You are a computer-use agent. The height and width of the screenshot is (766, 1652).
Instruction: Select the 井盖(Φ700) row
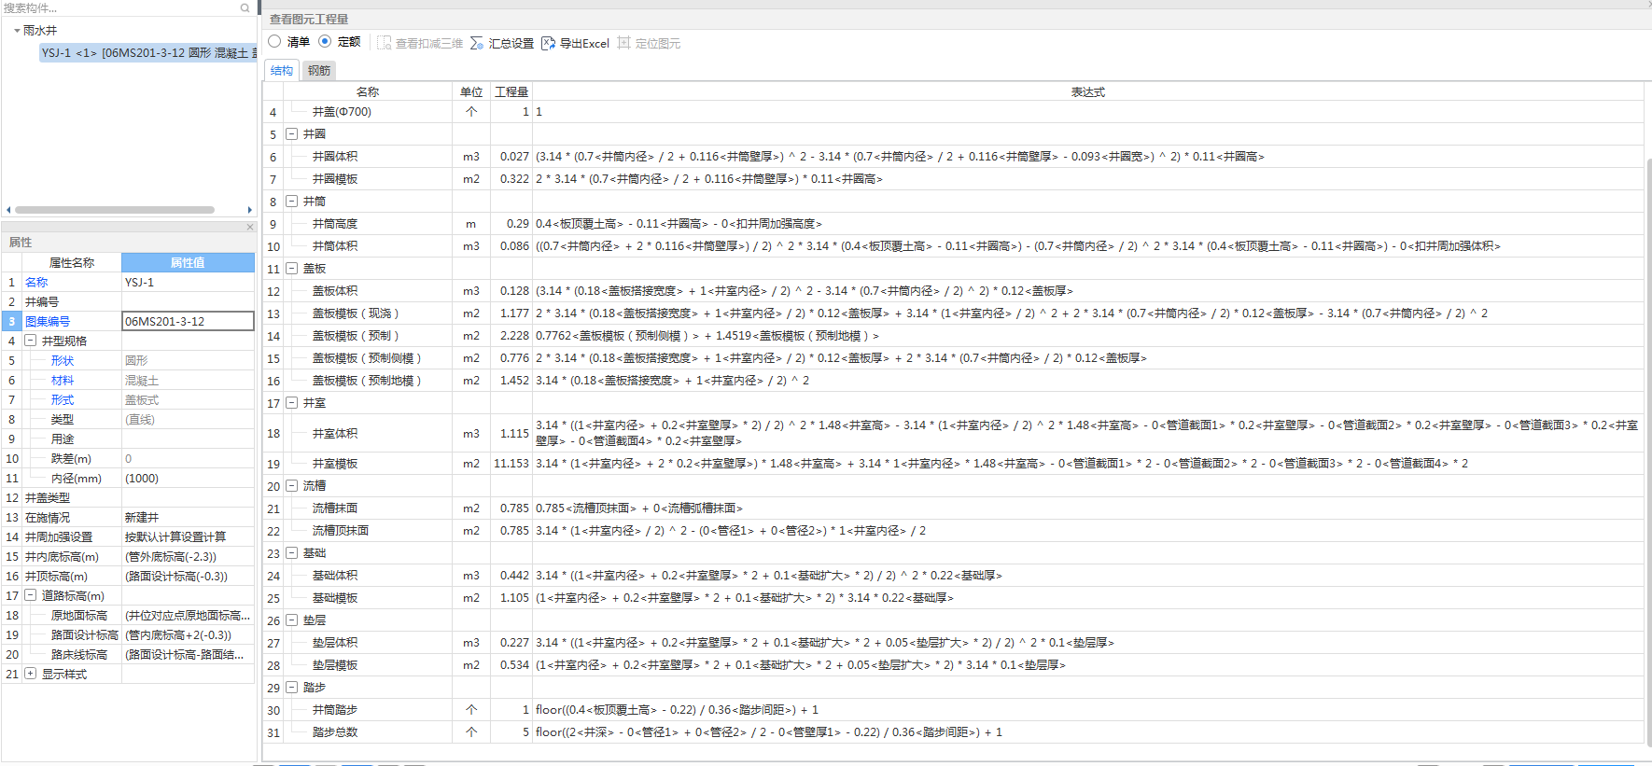click(953, 112)
